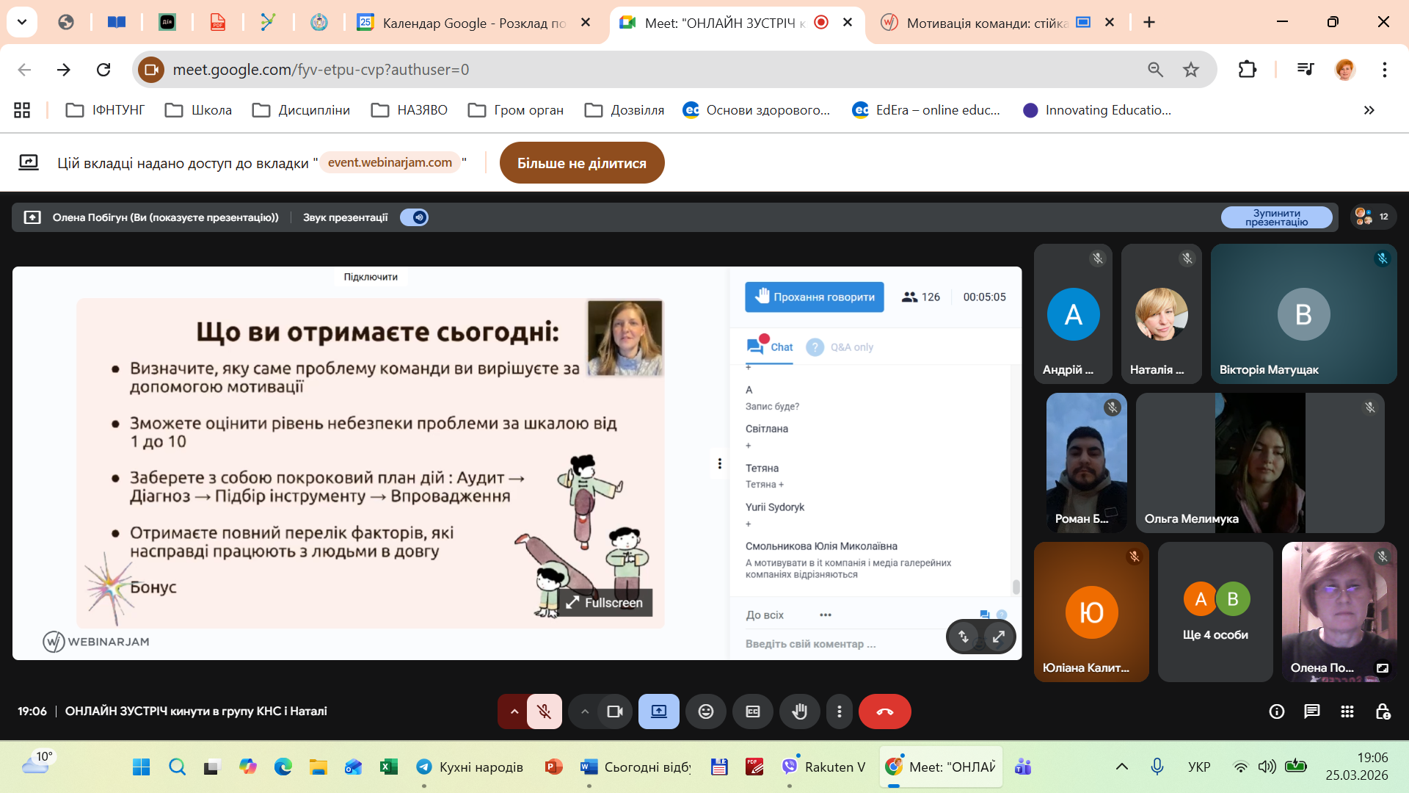Viewport: 1409px width, 793px height.
Task: Toggle the presentation audio switch
Action: click(x=415, y=217)
